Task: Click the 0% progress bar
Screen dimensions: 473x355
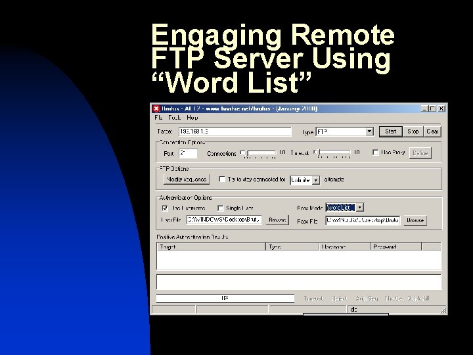Action: point(225,298)
